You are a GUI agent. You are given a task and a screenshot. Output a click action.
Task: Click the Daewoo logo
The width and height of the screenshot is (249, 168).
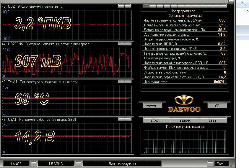pos(184,104)
